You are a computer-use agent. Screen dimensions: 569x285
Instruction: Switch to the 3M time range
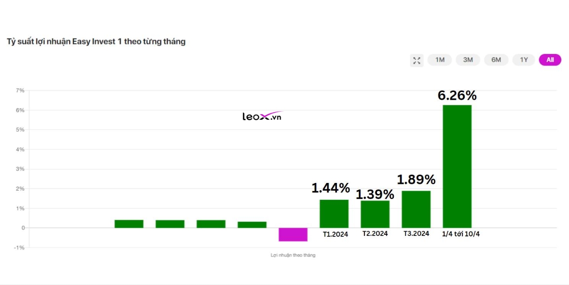[x=468, y=60]
